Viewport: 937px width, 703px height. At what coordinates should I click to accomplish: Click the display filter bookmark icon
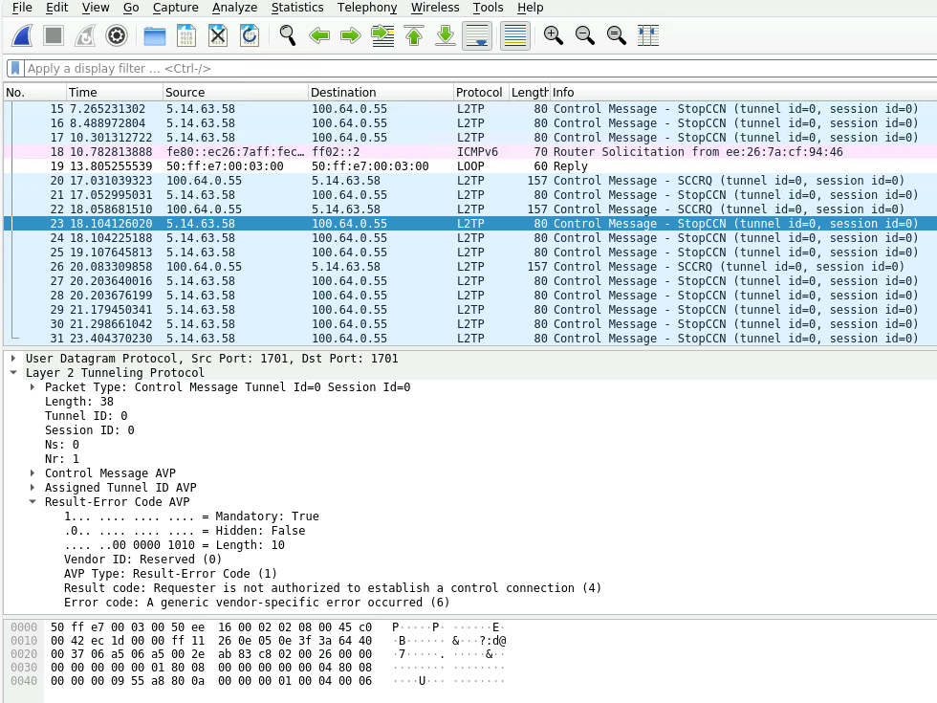(15, 69)
